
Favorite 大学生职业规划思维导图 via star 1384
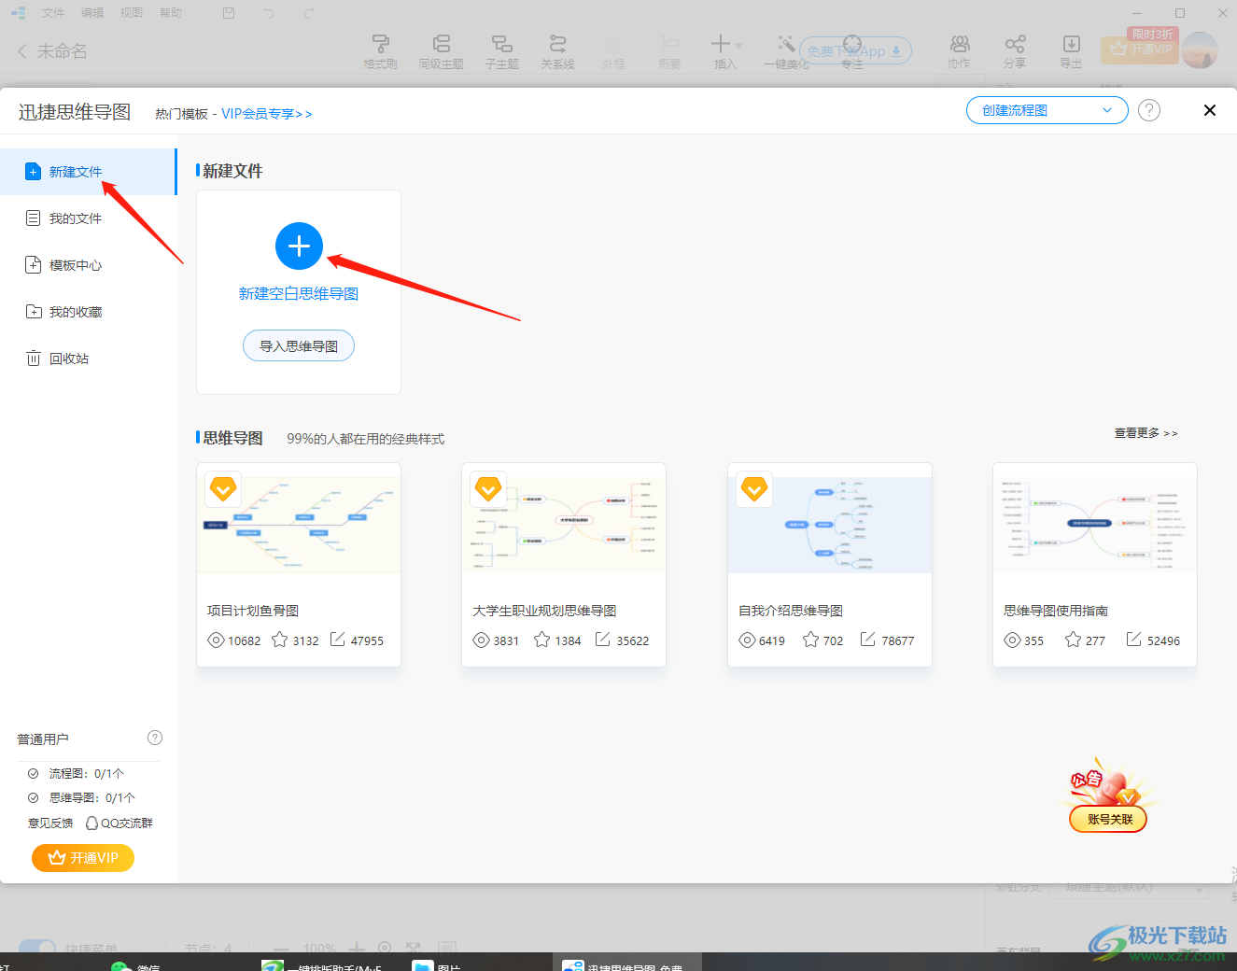pyautogui.click(x=541, y=640)
